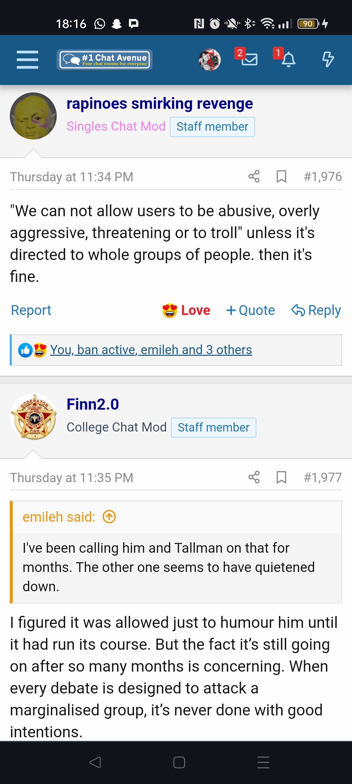
Task: Open Finn2.0 username profile link
Action: pos(93,404)
